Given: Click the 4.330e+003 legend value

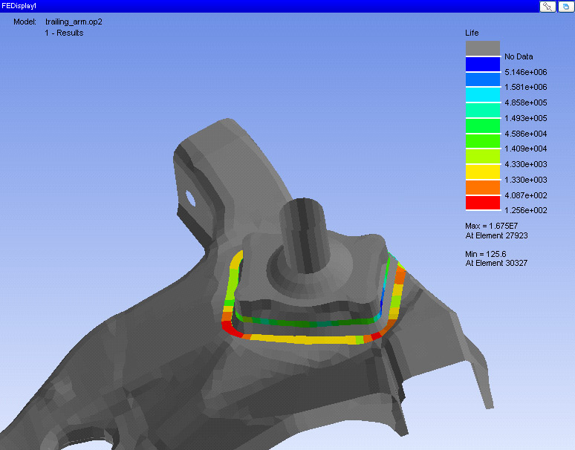Looking at the screenshot, I should coord(525,164).
